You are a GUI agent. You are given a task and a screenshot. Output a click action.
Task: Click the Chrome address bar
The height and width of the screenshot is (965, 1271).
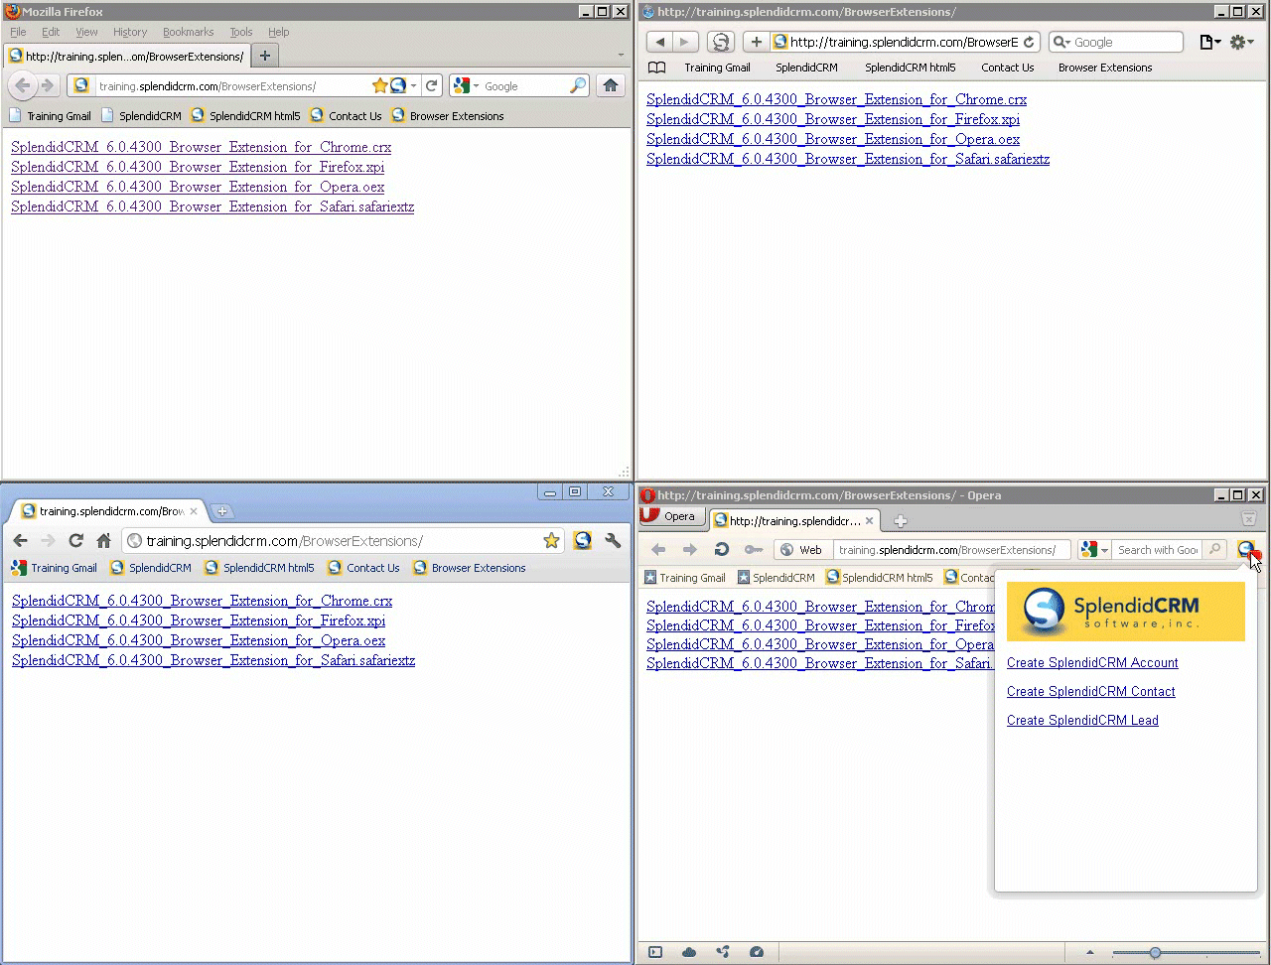point(338,541)
